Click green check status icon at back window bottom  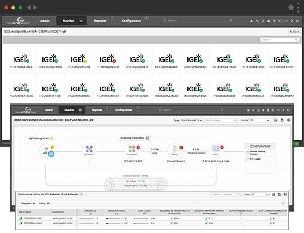[x=296, y=144]
